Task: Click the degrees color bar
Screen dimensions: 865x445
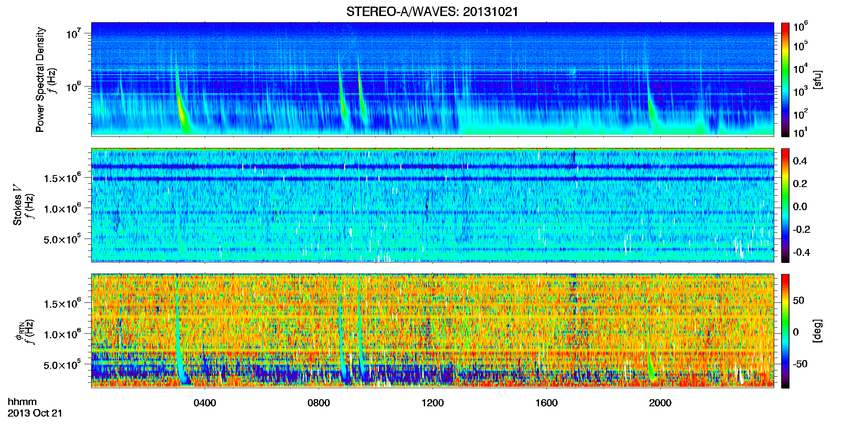Action: coord(785,331)
